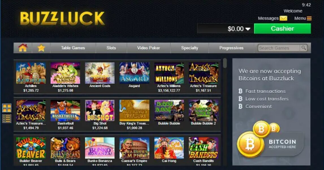Expand the $0.00 balance dropdown
The image size is (324, 170).
coord(248,29)
